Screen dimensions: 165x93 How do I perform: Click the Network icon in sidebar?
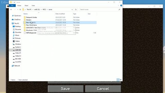click(13, 66)
